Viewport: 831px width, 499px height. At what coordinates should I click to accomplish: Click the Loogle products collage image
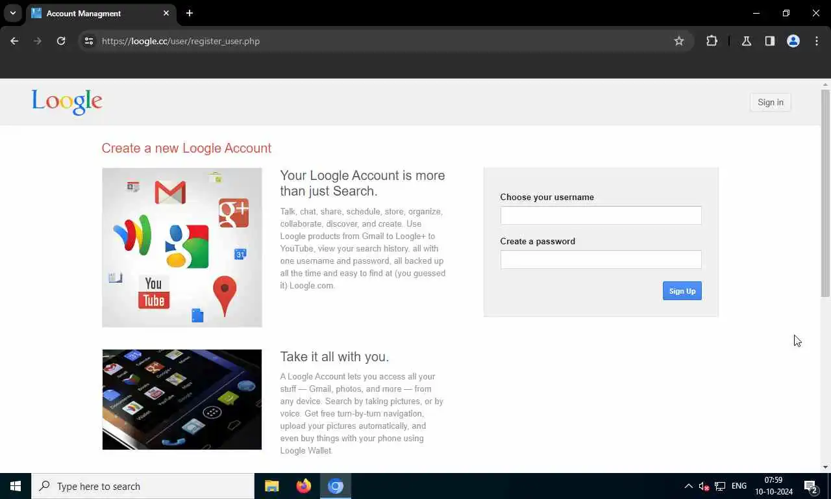182,248
